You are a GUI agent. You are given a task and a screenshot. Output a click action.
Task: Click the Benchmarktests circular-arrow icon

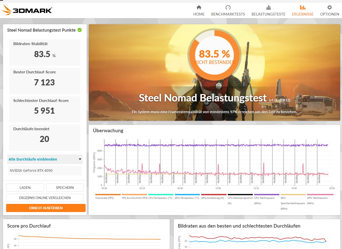click(228, 8)
